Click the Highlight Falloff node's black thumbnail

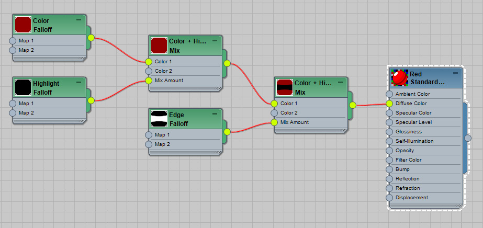coord(23,87)
